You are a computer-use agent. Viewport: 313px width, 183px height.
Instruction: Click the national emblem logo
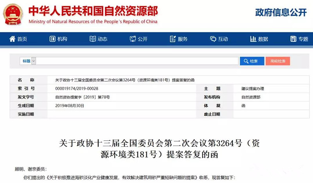coord(13,14)
